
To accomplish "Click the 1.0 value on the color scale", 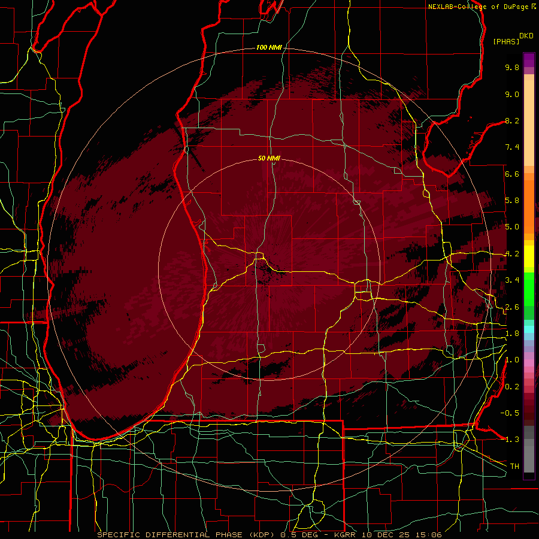I will pos(512,360).
